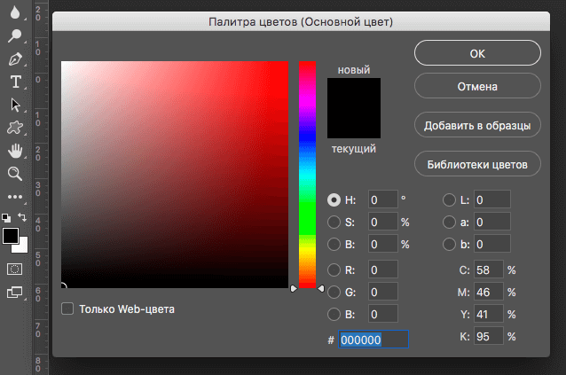Screen dimensions: 566x375
Task: Click the brightness B percent field
Action: point(383,244)
